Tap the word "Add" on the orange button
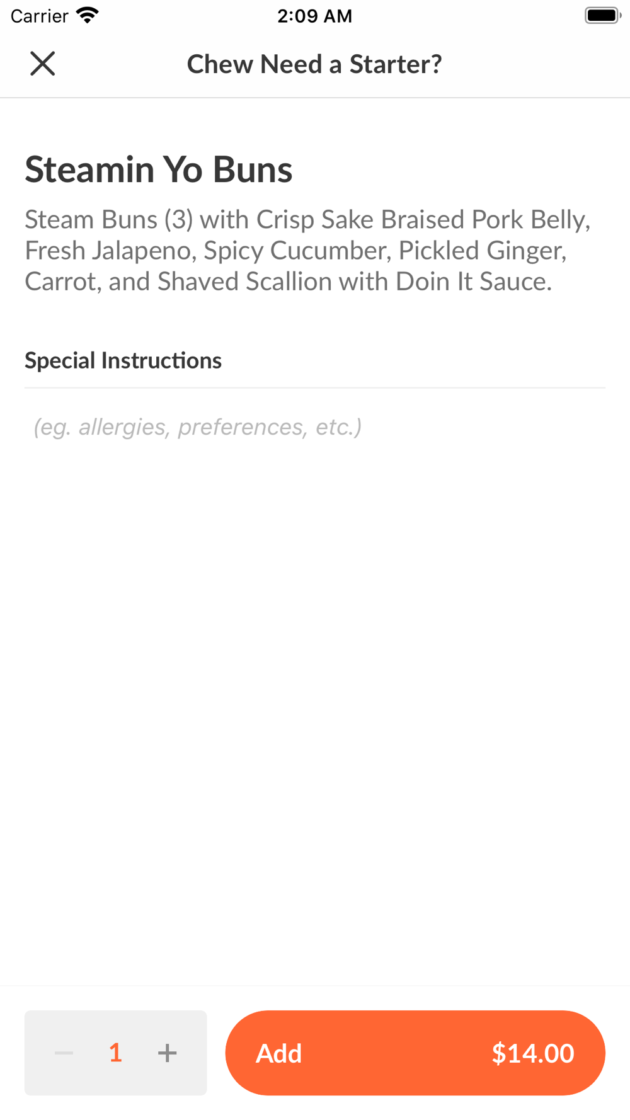The height and width of the screenshot is (1120, 630). [278, 1053]
